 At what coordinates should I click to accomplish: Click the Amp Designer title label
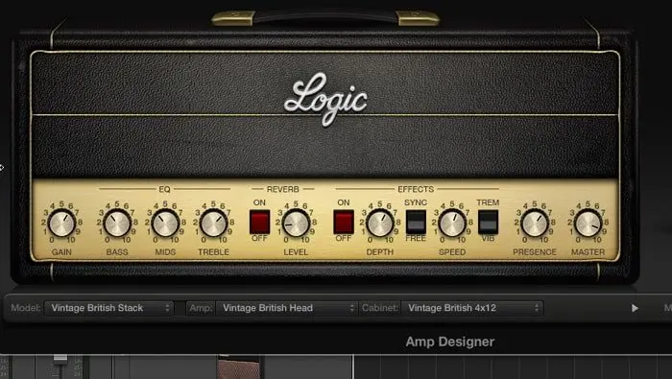tap(450, 342)
